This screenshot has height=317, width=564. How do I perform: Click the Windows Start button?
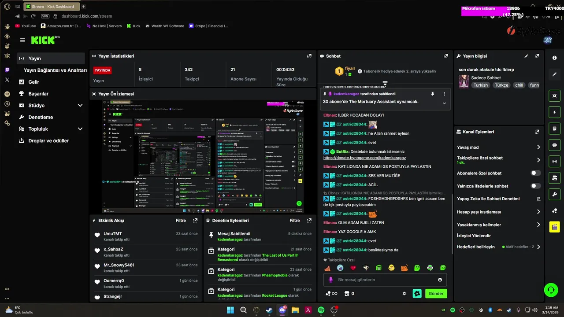pyautogui.click(x=230, y=310)
